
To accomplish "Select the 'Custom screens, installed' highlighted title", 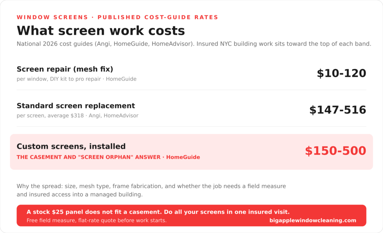I will [71, 146].
